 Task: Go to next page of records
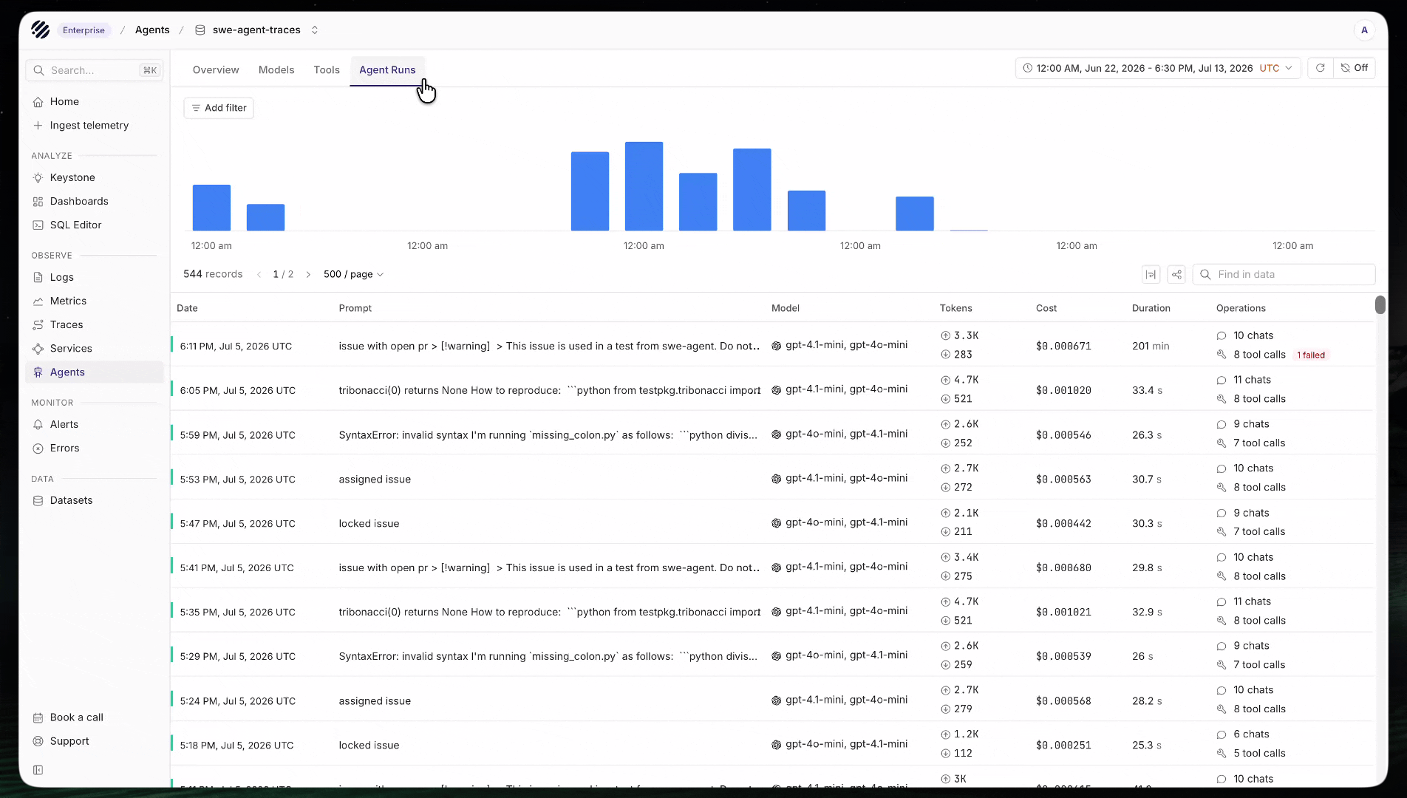[308, 274]
